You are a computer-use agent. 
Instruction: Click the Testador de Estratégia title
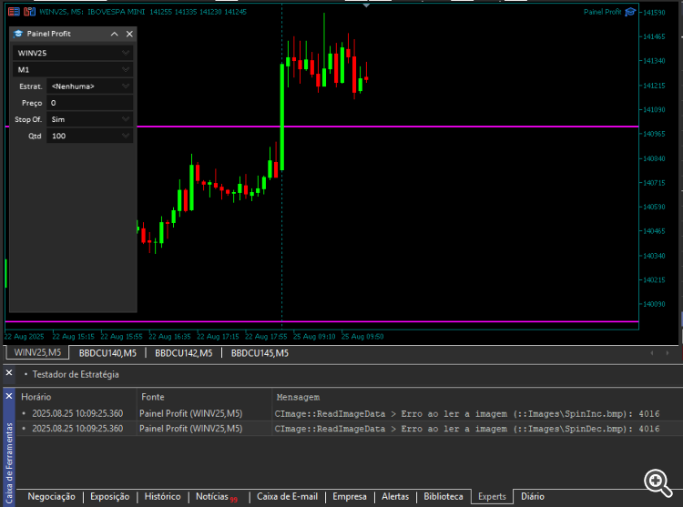click(x=76, y=374)
